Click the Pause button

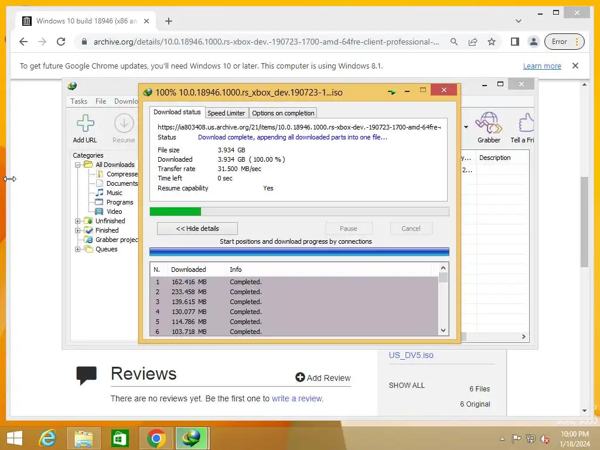(x=349, y=229)
